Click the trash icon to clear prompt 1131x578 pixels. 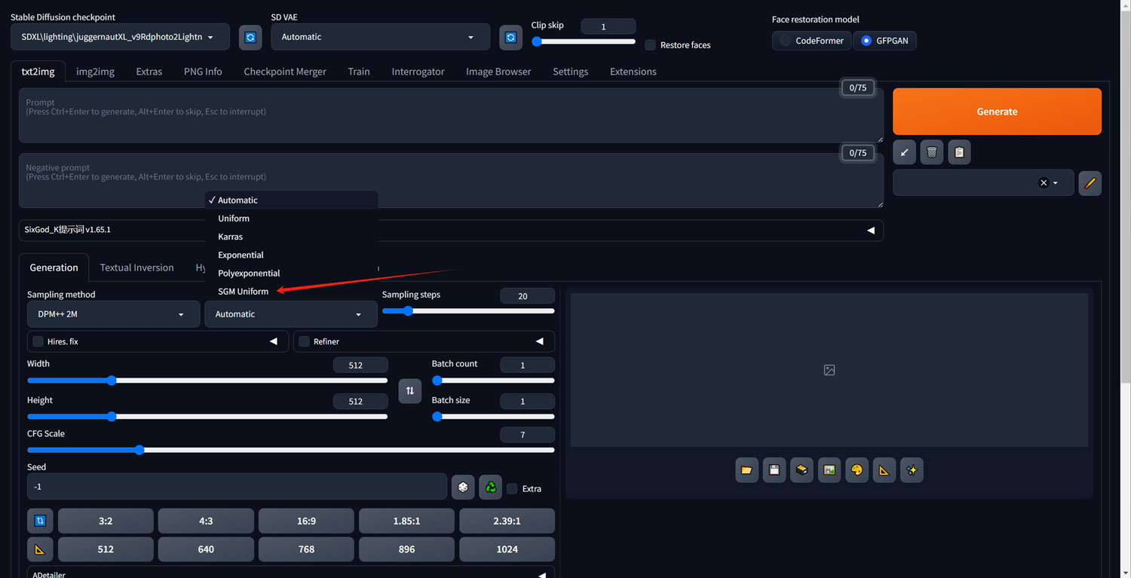pyautogui.click(x=932, y=152)
